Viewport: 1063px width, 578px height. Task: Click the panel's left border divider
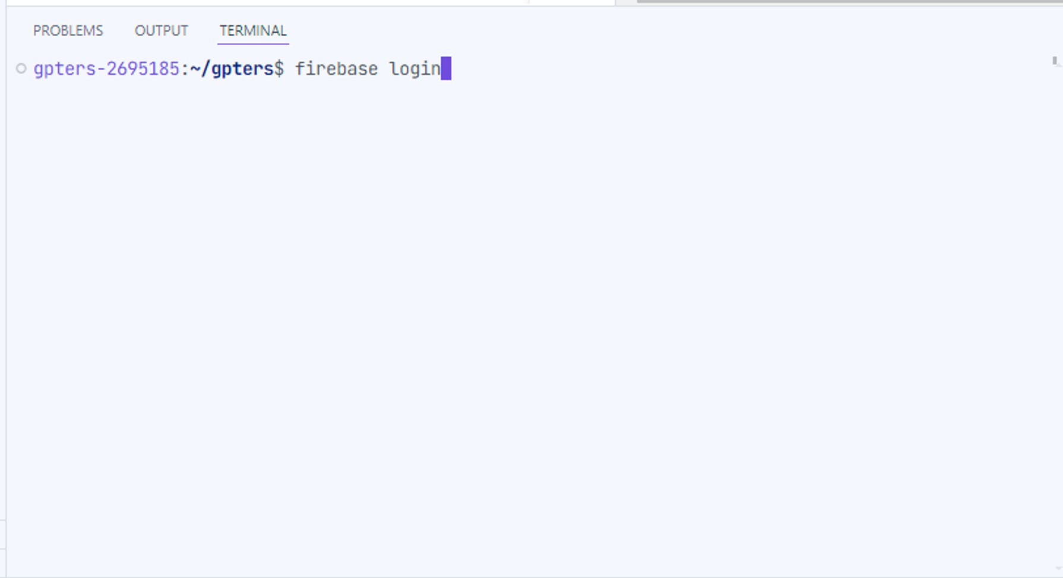[6, 291]
